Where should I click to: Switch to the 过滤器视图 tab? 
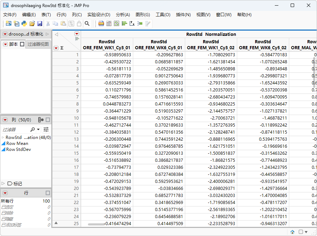click(x=38, y=44)
